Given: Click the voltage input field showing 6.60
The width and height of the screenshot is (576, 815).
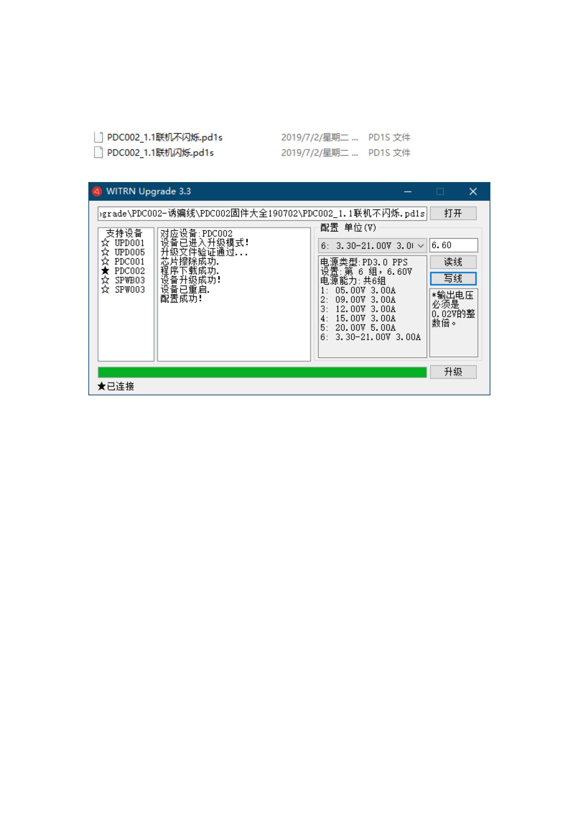Looking at the screenshot, I should click(453, 245).
